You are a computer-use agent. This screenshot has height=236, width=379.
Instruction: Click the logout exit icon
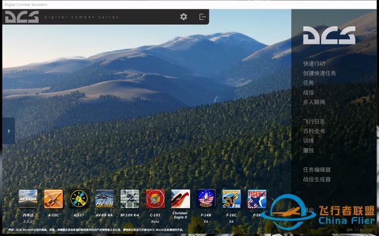pos(203,17)
